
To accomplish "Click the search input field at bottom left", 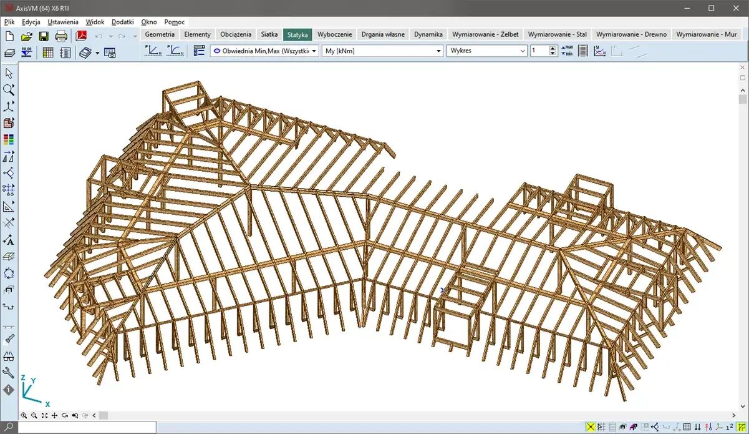I will (87, 427).
